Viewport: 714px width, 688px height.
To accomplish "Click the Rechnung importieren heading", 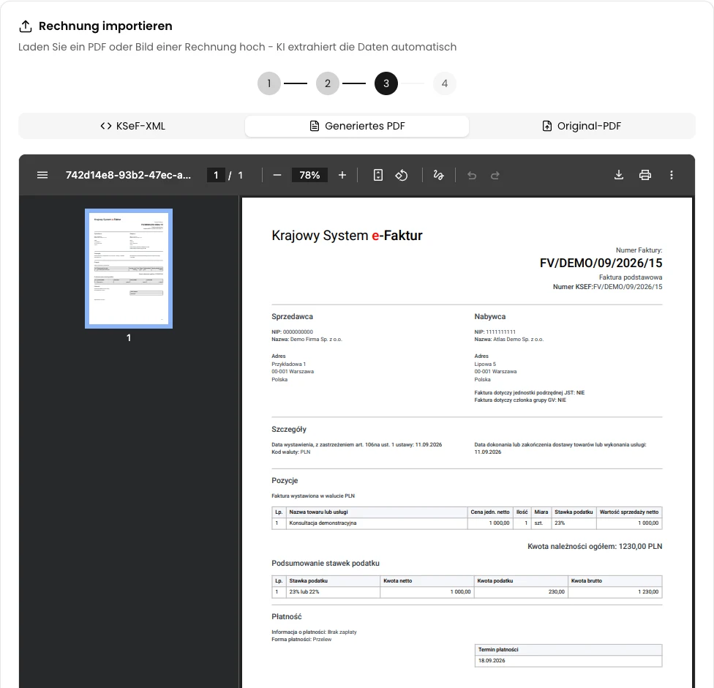I will point(105,26).
